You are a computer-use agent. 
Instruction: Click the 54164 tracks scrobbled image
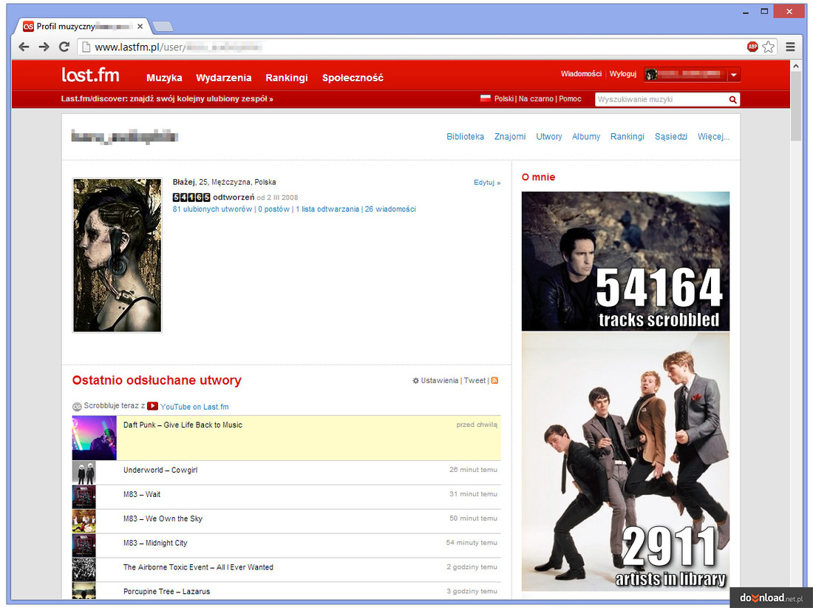(625, 261)
